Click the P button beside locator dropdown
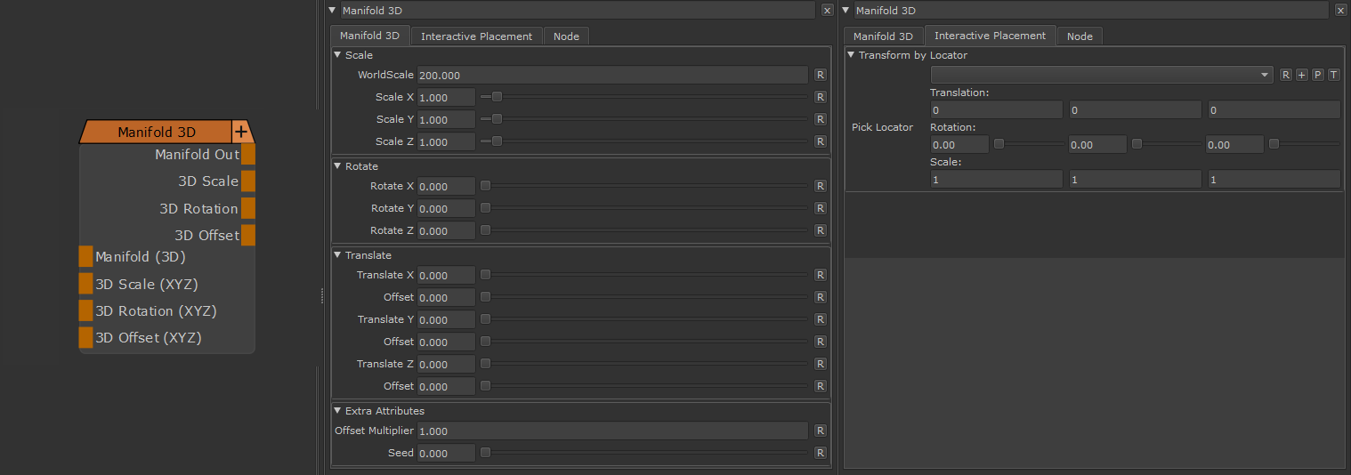The width and height of the screenshot is (1351, 475). pyautogui.click(x=1317, y=75)
